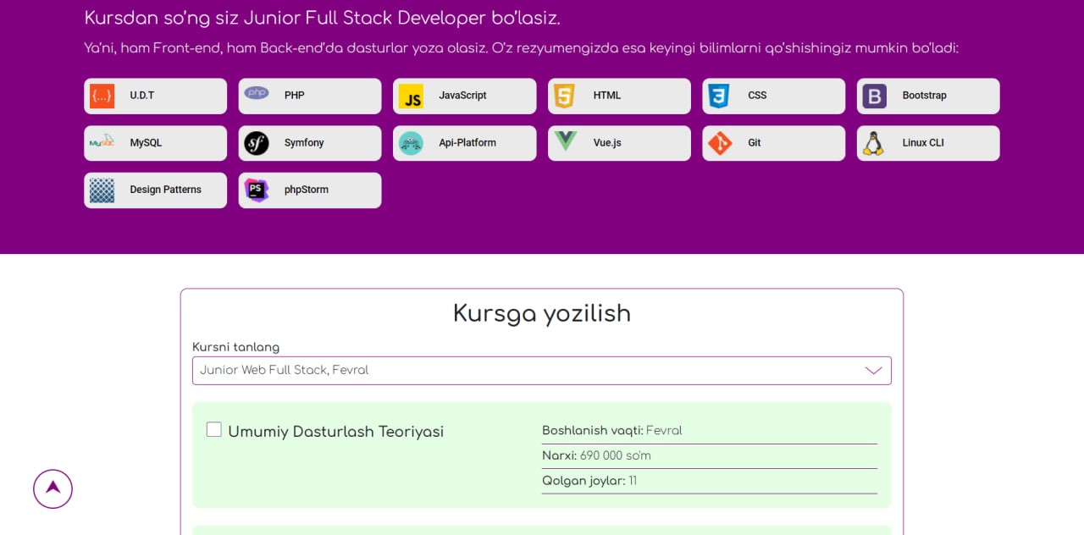Expand the course selection chevron arrow
This screenshot has height=535, width=1084.
872,370
